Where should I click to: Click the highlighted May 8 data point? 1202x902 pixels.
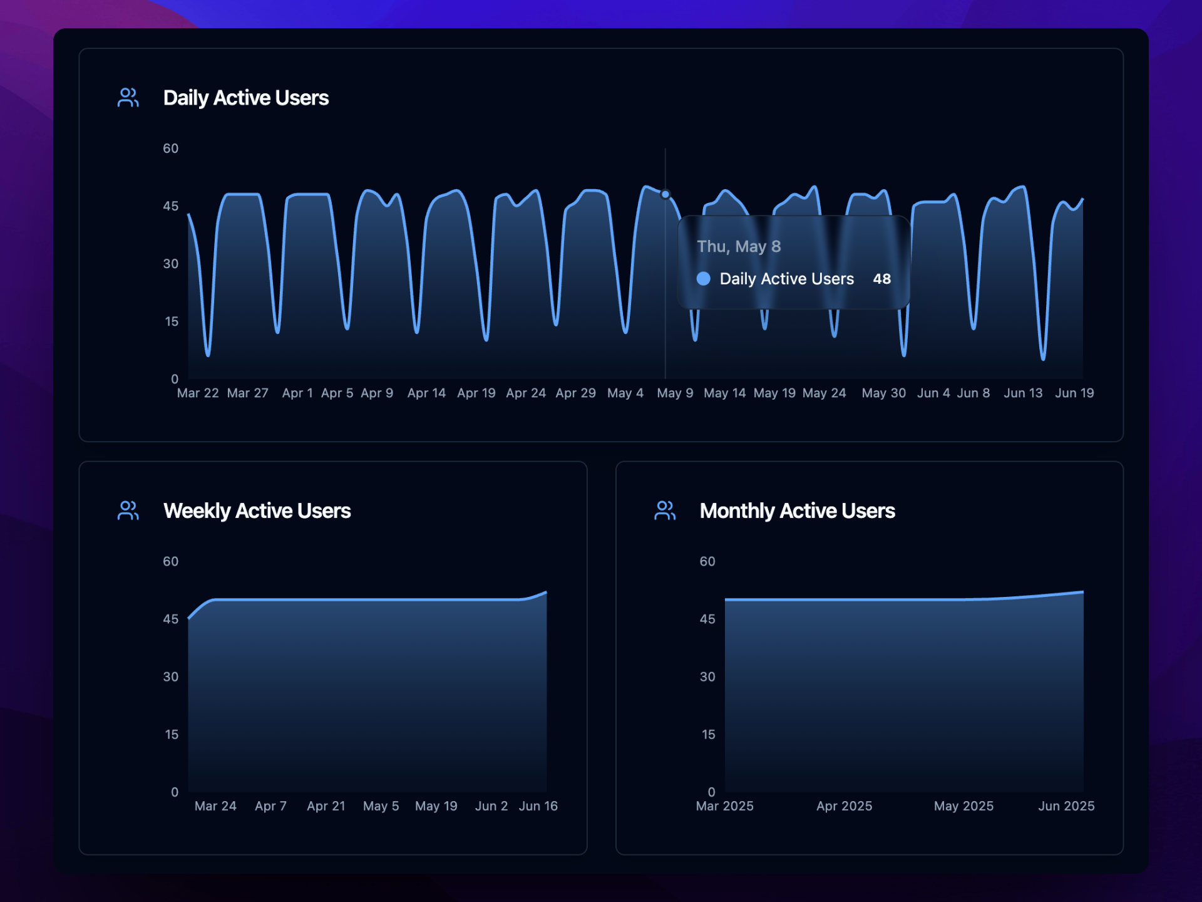coord(665,195)
